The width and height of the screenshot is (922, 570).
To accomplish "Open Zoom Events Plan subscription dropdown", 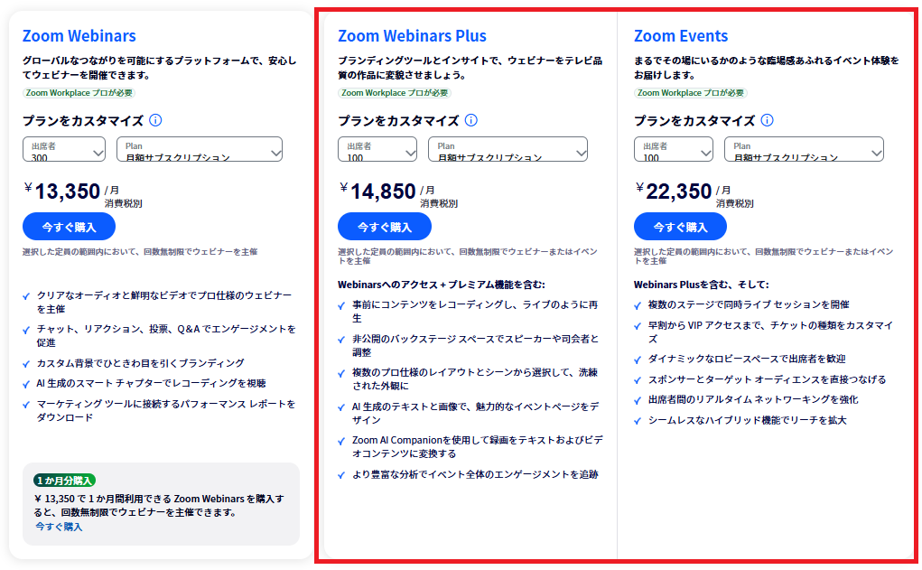I will (x=804, y=150).
